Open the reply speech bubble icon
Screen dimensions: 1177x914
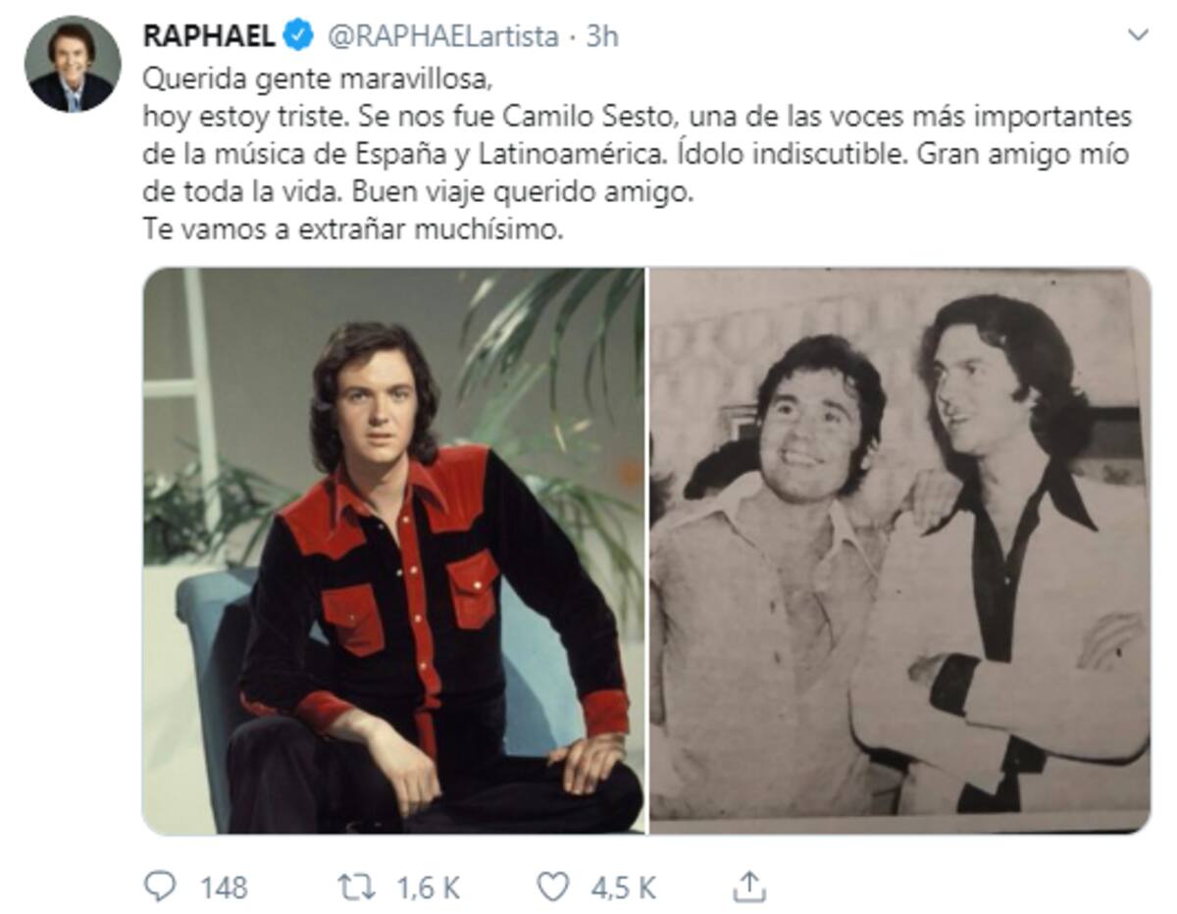coord(159,887)
